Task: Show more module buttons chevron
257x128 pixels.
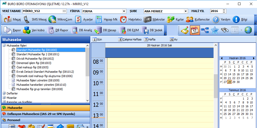Action: tap(87, 127)
